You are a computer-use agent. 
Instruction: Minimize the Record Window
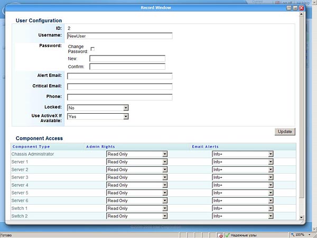(290, 8)
